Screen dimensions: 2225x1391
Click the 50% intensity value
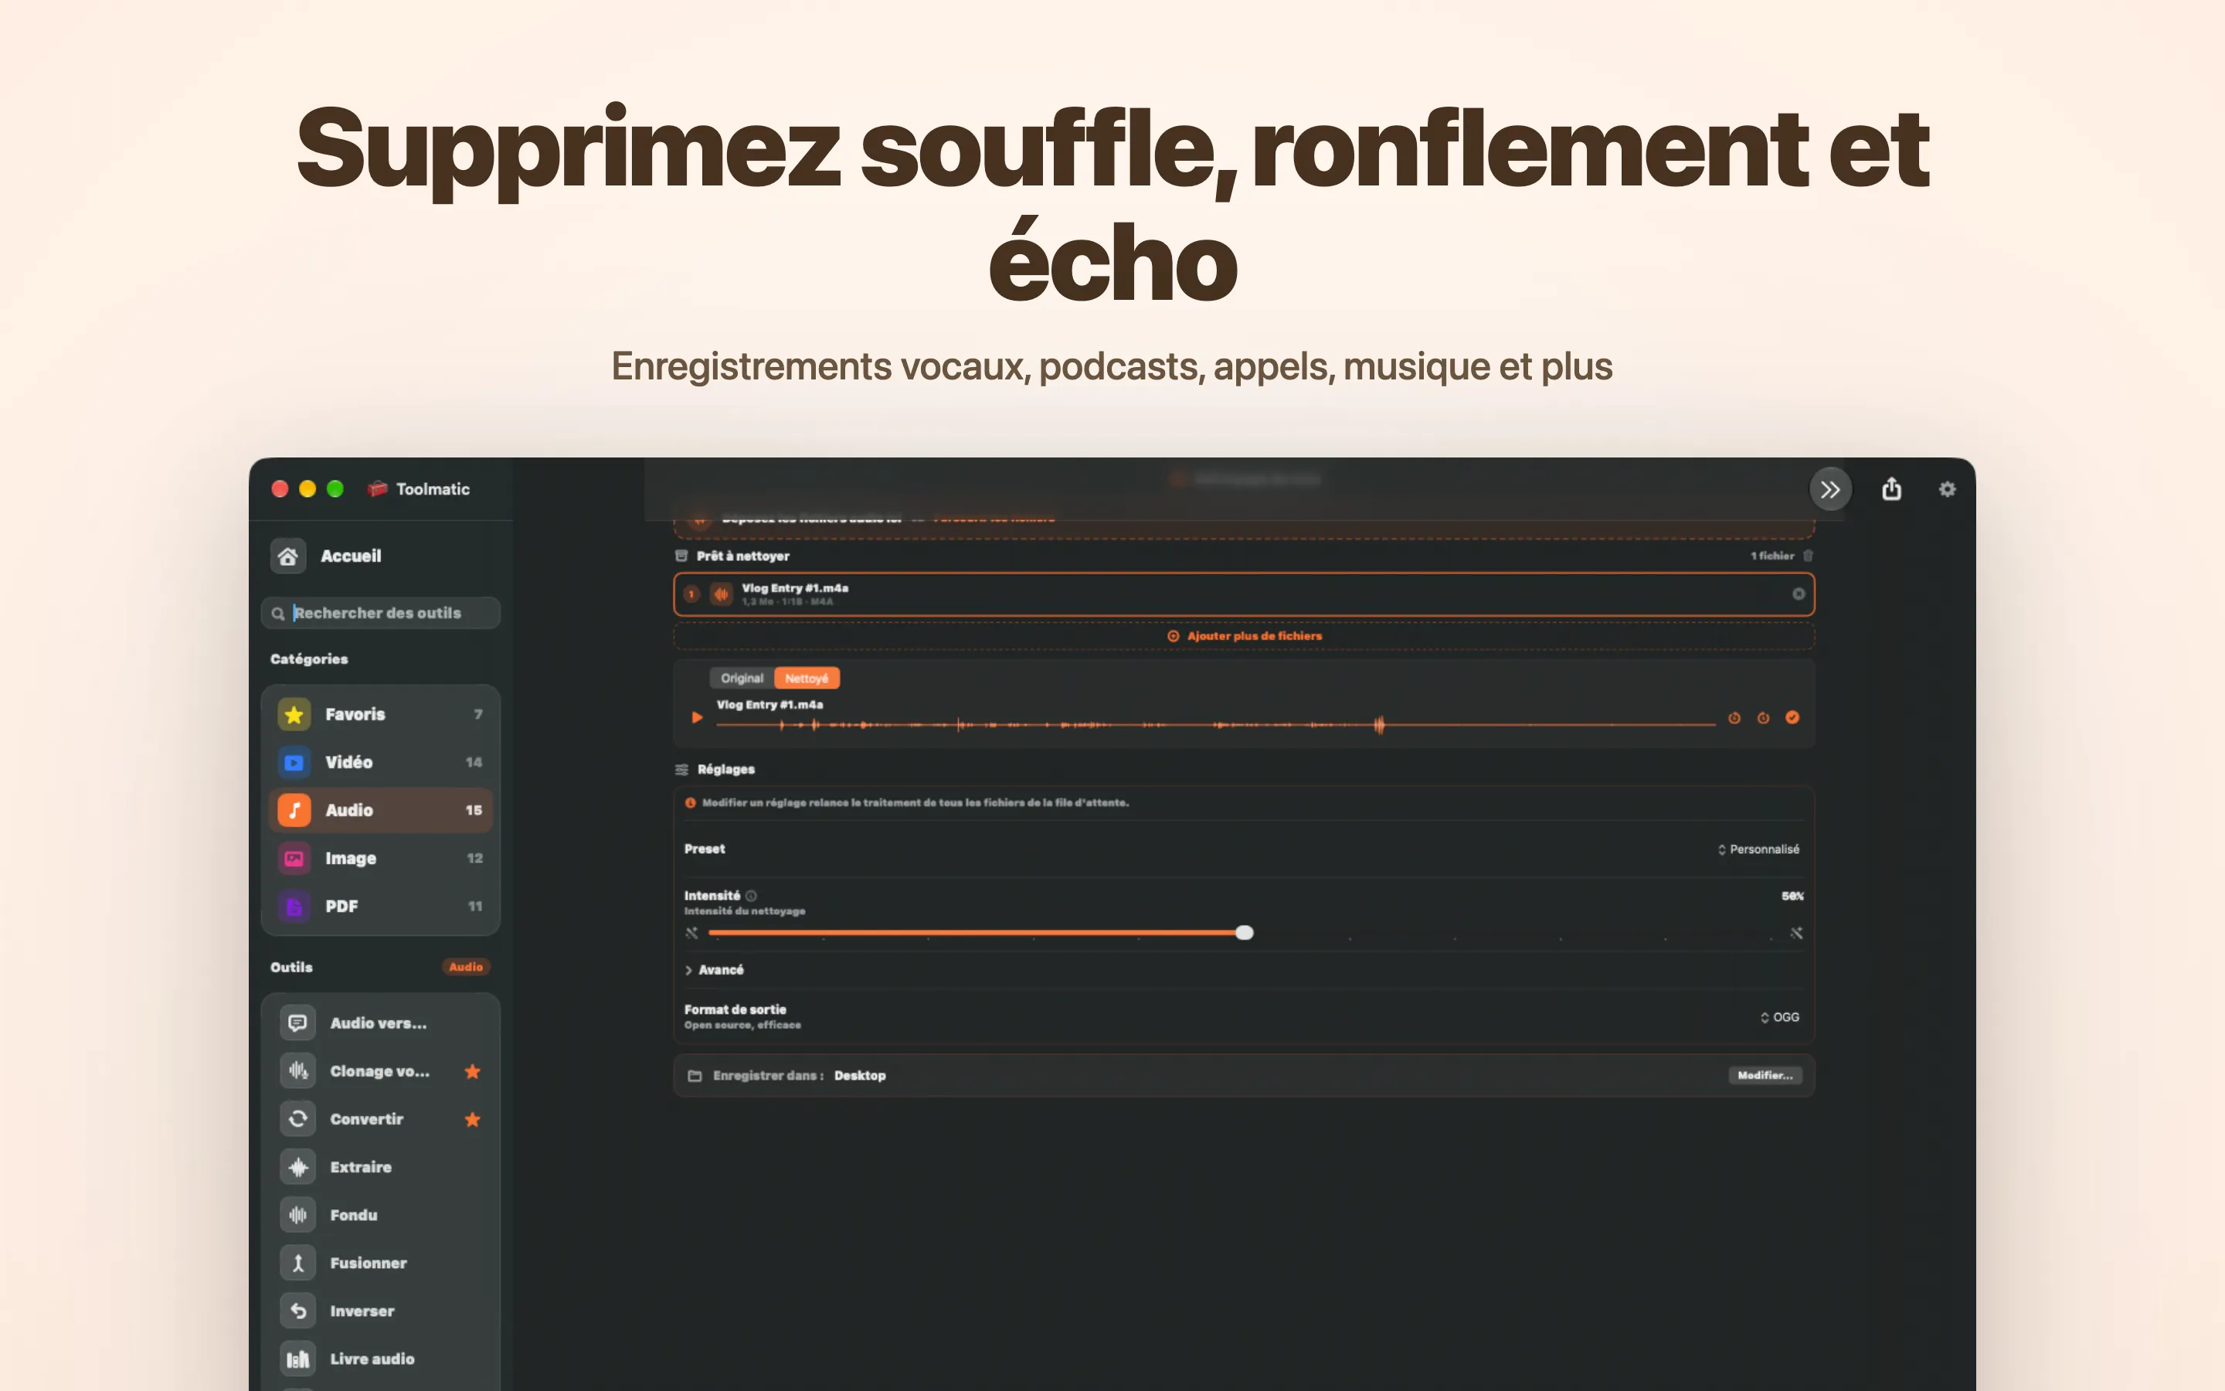(x=1792, y=896)
